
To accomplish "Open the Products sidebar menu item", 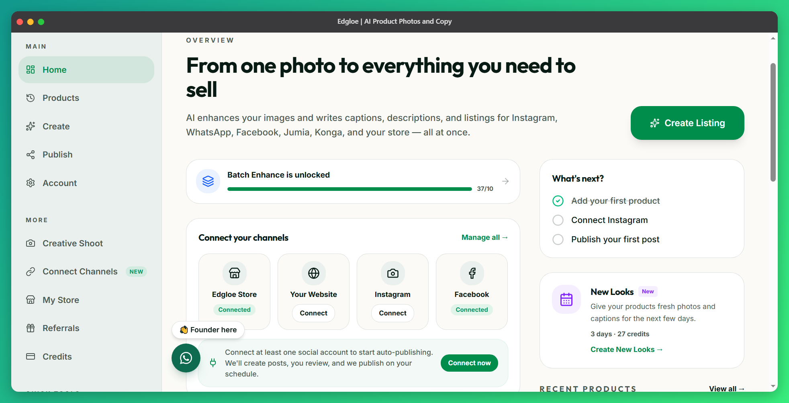I will pyautogui.click(x=86, y=98).
